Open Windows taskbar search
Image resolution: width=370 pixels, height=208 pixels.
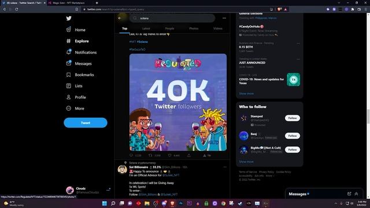(113, 203)
